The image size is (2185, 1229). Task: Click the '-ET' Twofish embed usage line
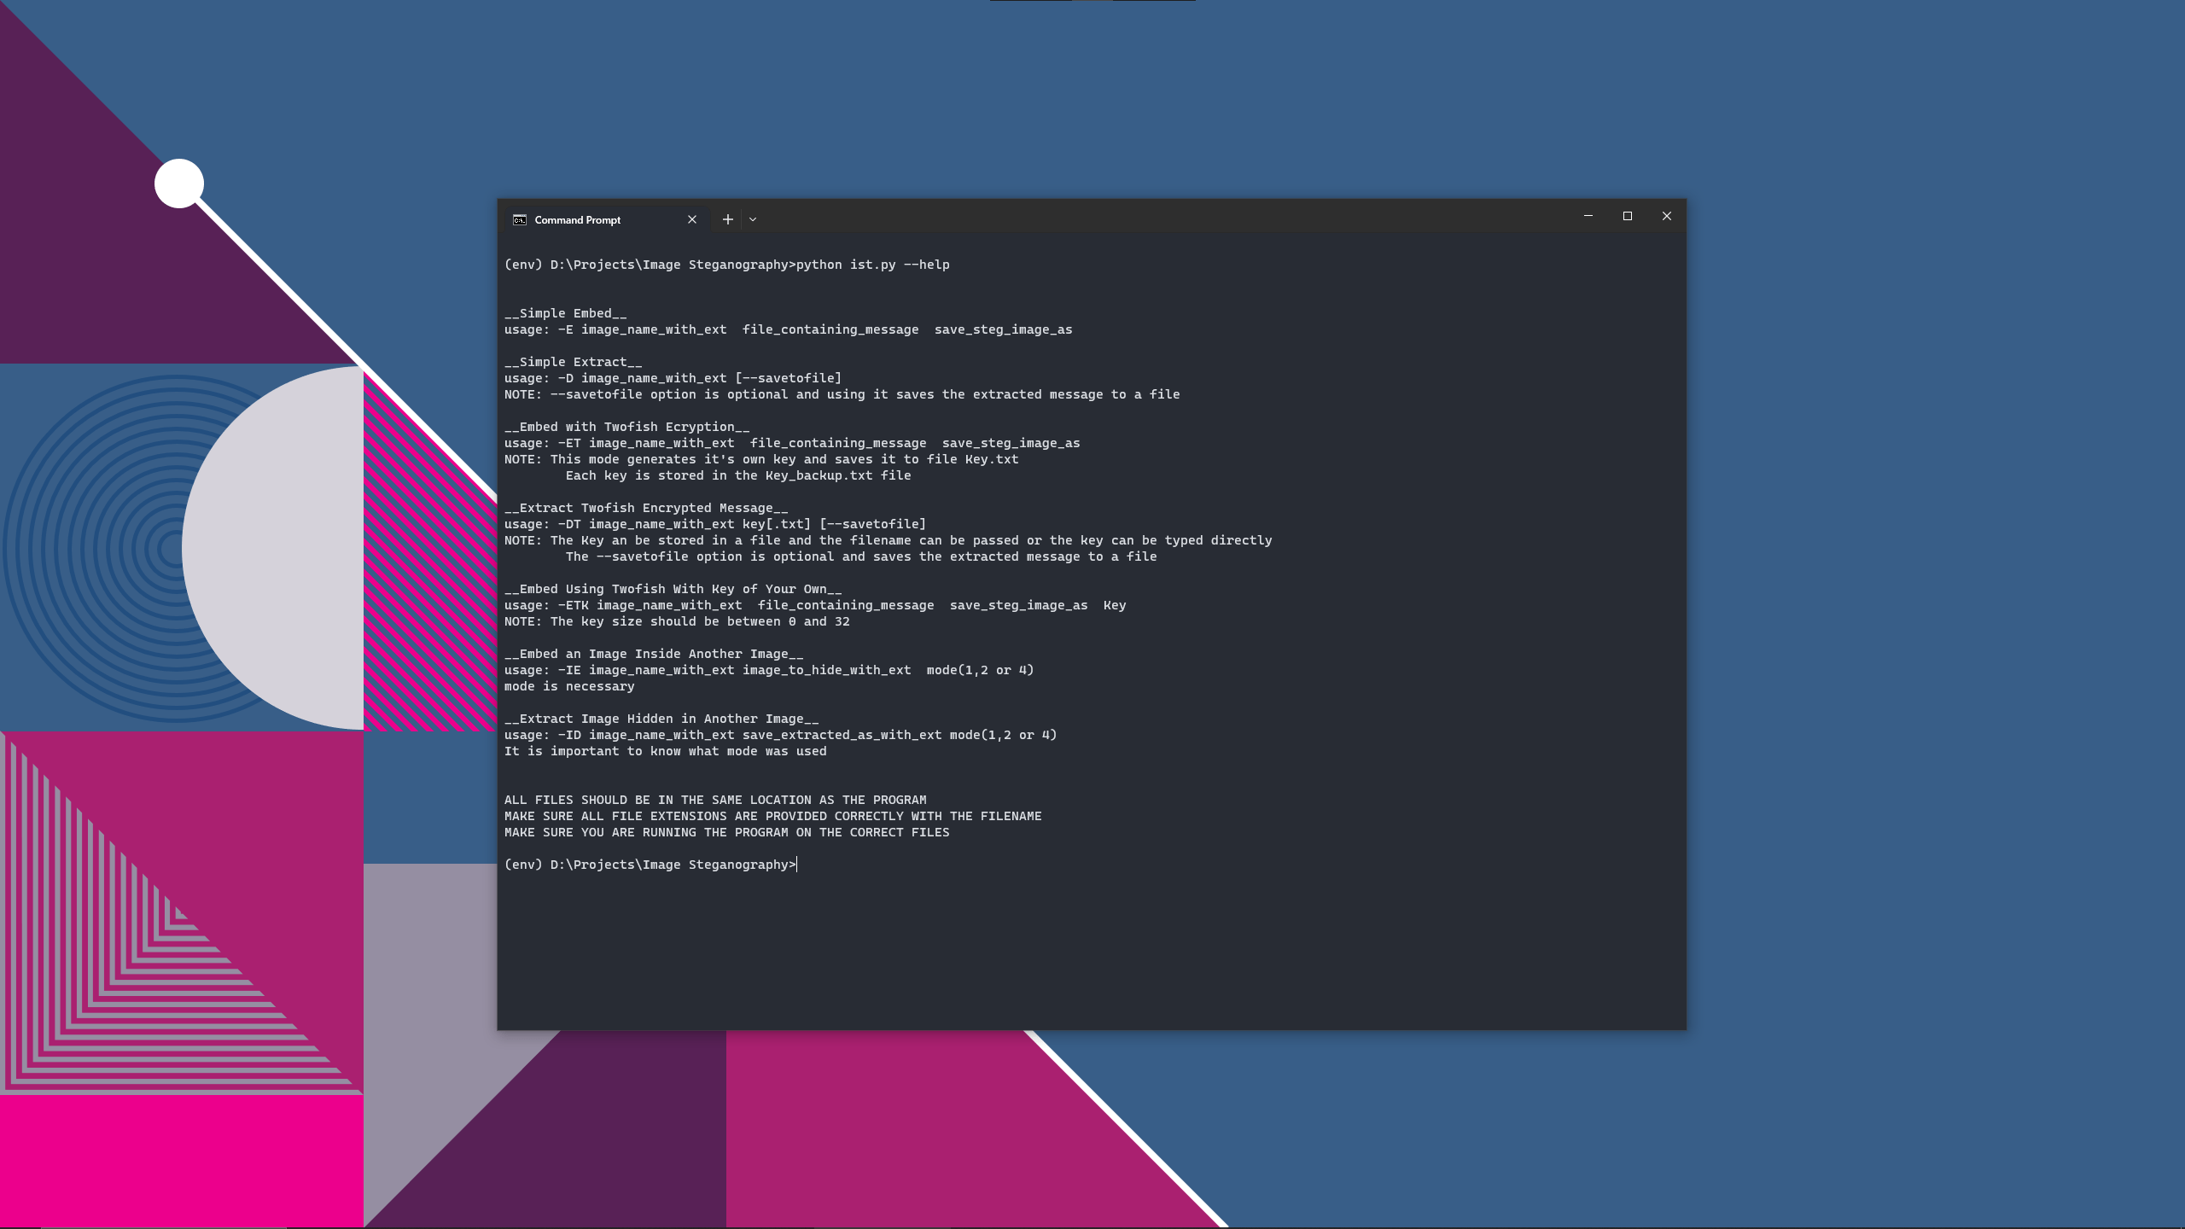point(791,443)
